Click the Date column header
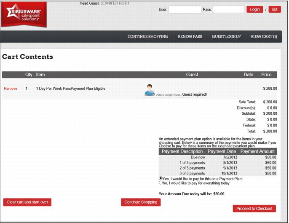This screenshot has height=223, width=289. (x=249, y=75)
